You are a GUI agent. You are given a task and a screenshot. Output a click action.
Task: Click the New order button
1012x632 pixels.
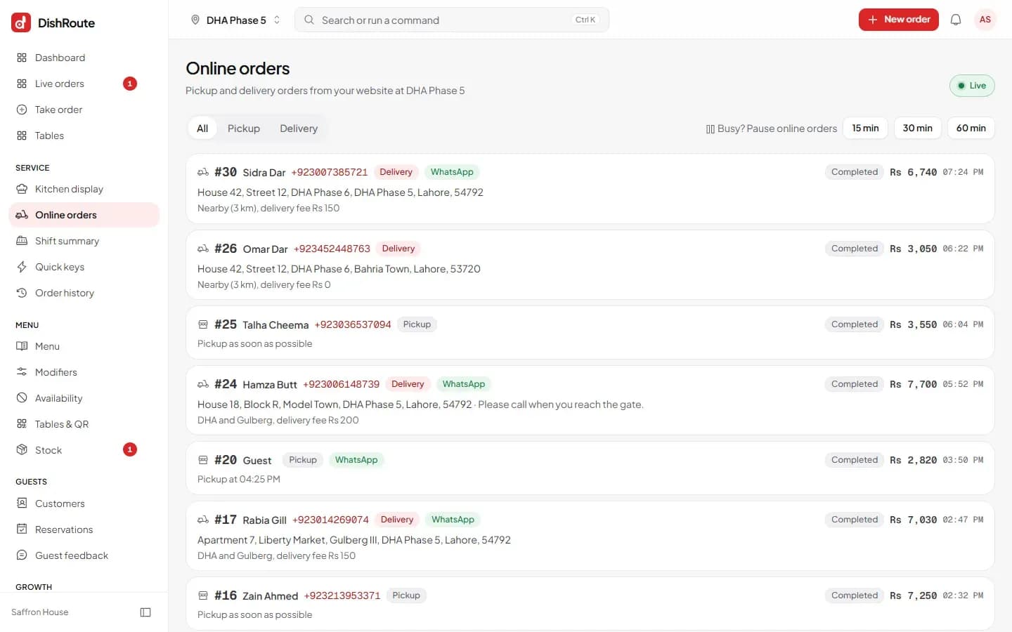[x=899, y=20]
